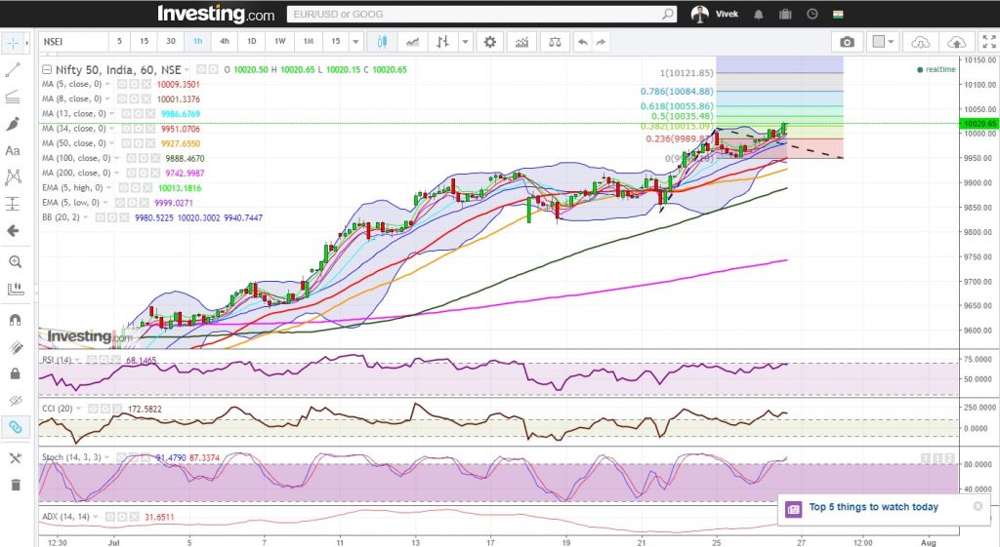Collapse the Nifty 50 legend box
The height and width of the screenshot is (547, 1000).
pos(47,69)
